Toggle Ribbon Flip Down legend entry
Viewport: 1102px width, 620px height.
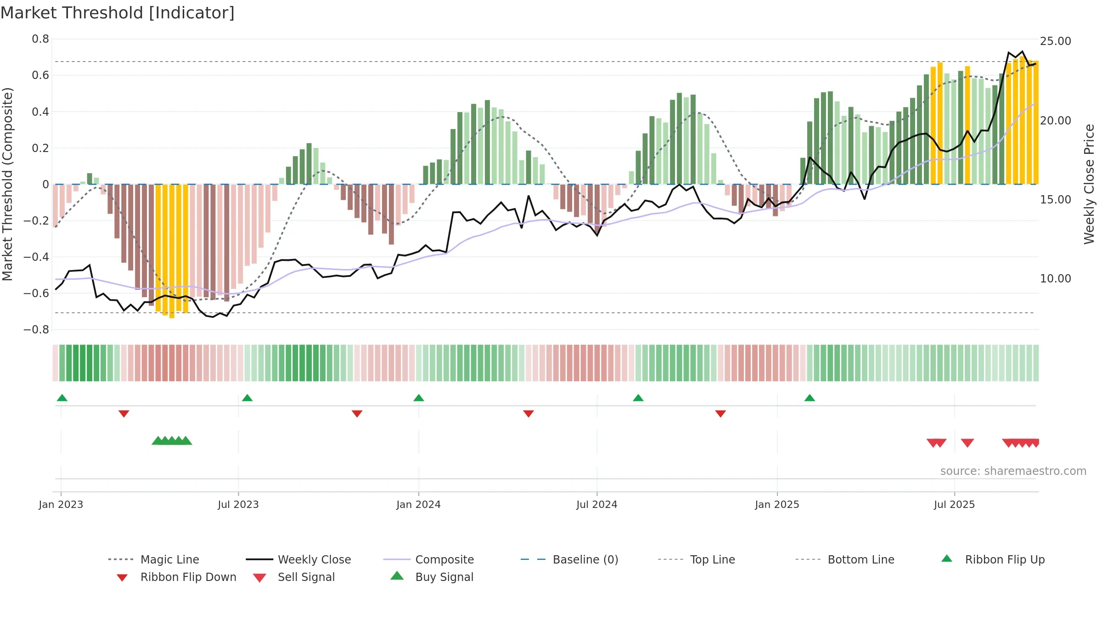(x=176, y=577)
